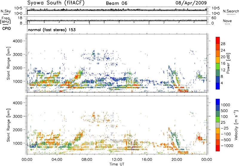Click '1000' on the power panel range axis
This screenshot has height=166, width=239.
(x=17, y=81)
